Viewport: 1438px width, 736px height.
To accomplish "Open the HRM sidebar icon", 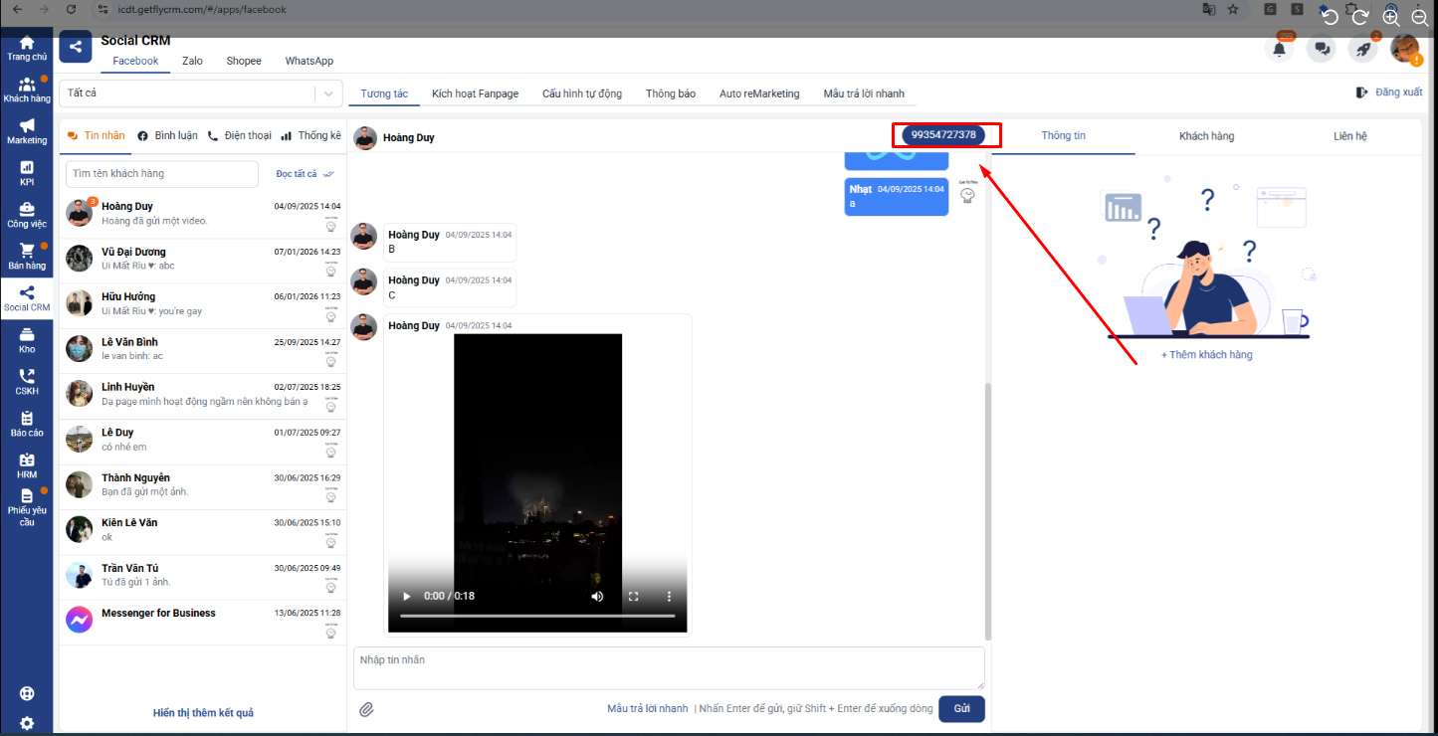I will click(x=27, y=465).
